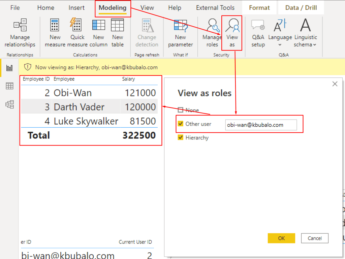This screenshot has width=345, height=259.
Task: Switch to the External Tools tab
Action: click(215, 8)
